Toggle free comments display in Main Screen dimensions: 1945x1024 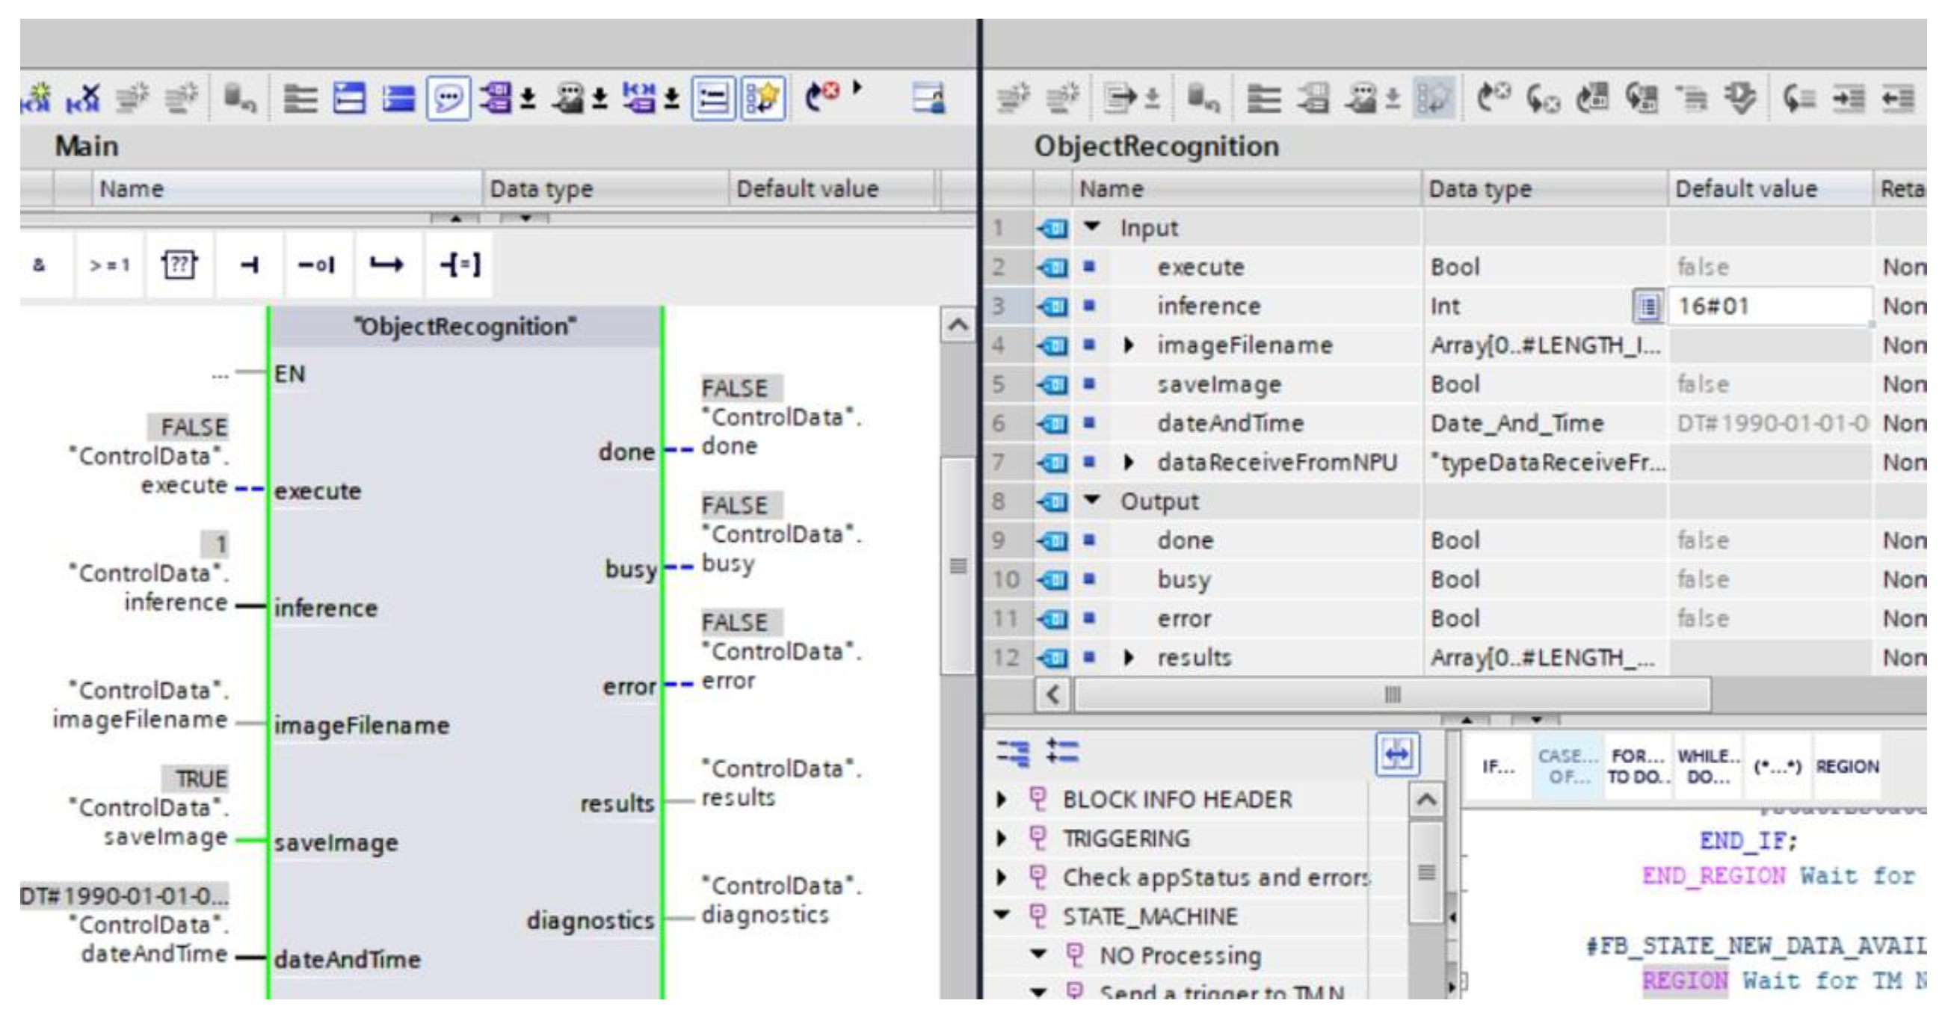coord(449,98)
